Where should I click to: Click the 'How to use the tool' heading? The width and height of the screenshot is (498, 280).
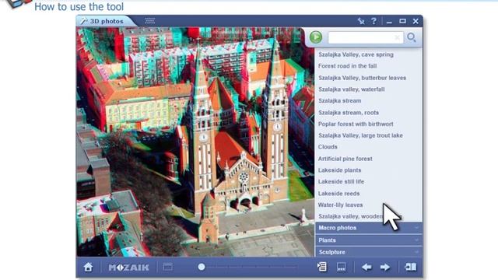pos(79,6)
